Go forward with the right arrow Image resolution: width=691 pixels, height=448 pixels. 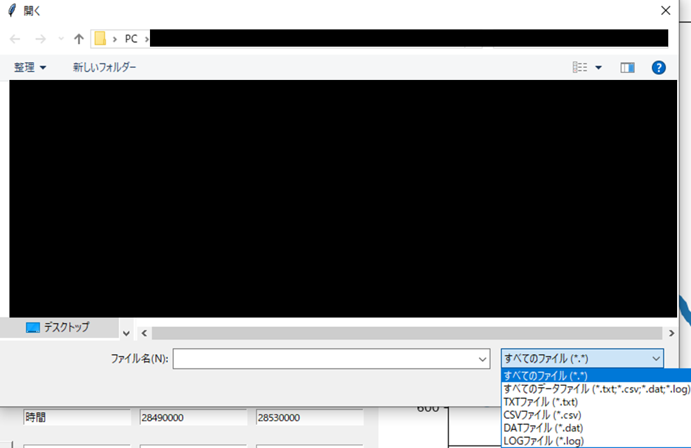pyautogui.click(x=41, y=39)
